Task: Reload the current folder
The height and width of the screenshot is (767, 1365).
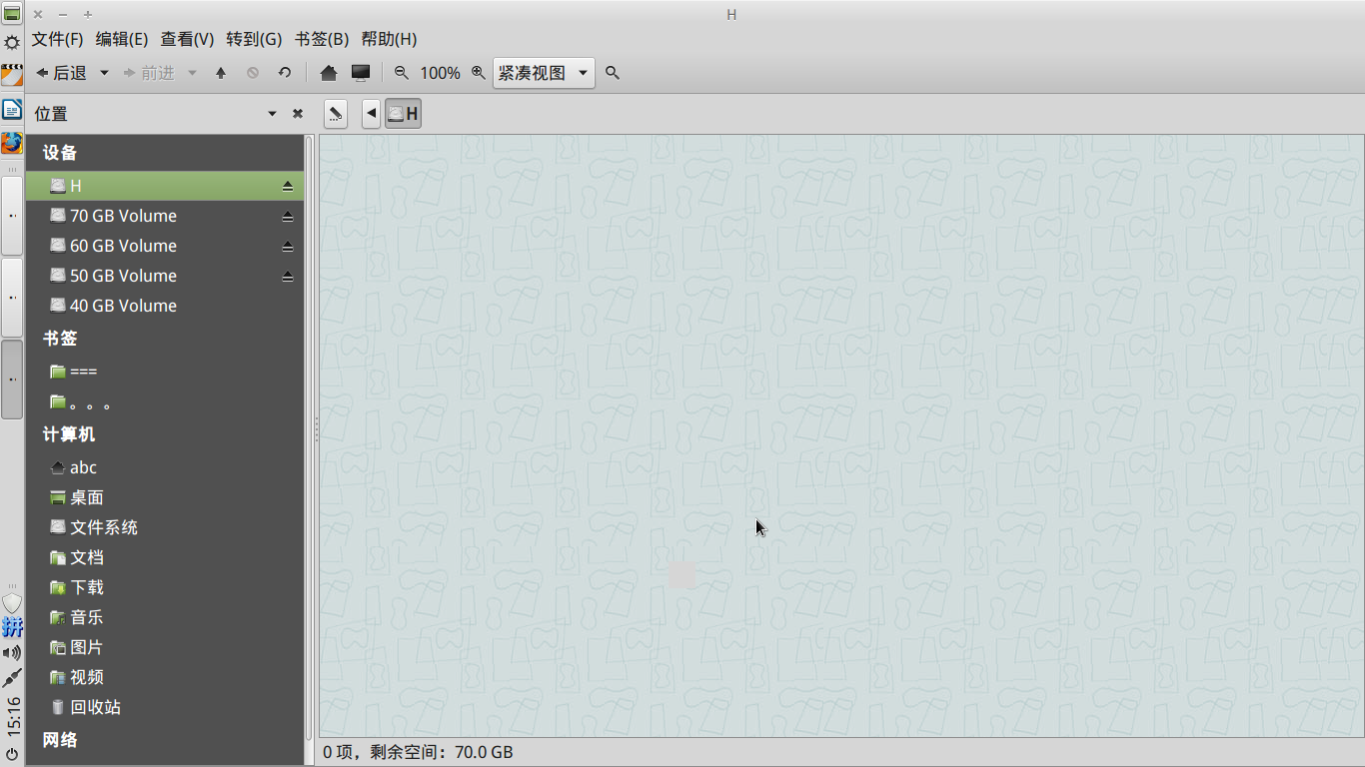Action: 285,73
